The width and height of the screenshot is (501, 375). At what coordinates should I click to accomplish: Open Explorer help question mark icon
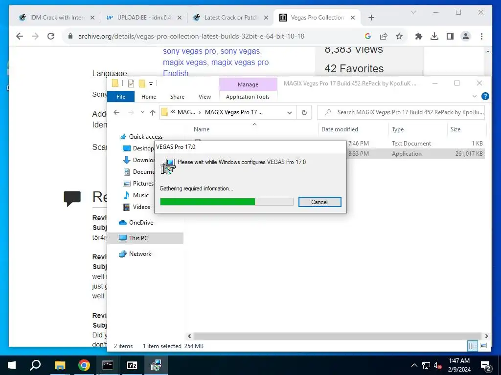tap(485, 96)
